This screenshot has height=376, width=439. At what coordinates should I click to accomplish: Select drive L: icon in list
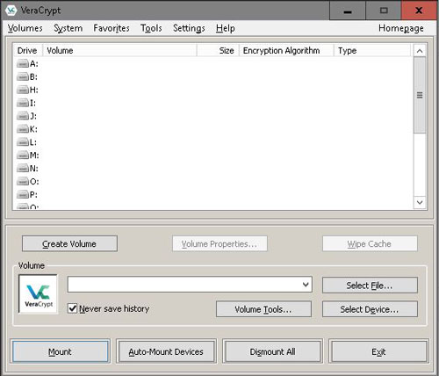point(23,142)
